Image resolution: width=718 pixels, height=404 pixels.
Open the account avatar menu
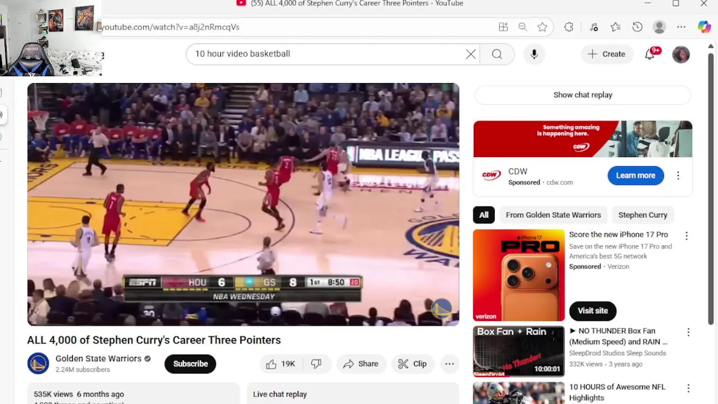[x=681, y=54]
